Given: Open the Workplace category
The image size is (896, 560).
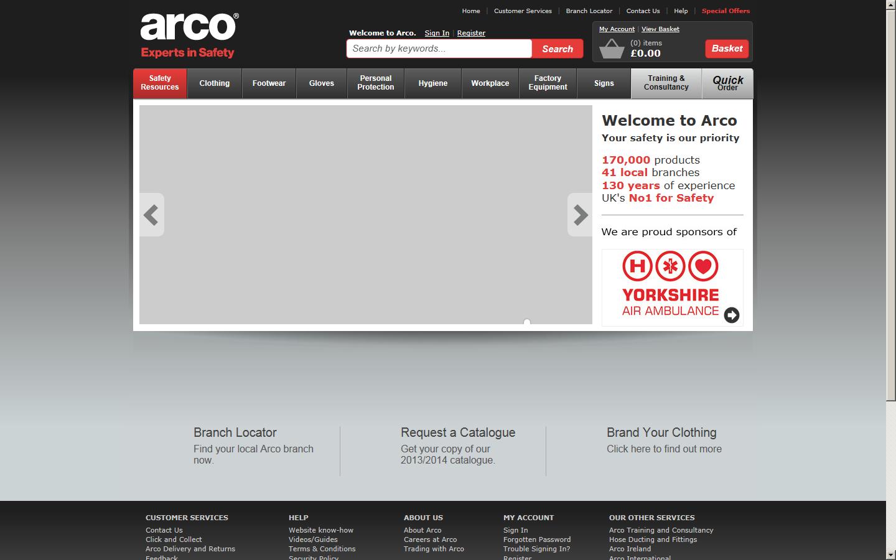Looking at the screenshot, I should [x=490, y=83].
